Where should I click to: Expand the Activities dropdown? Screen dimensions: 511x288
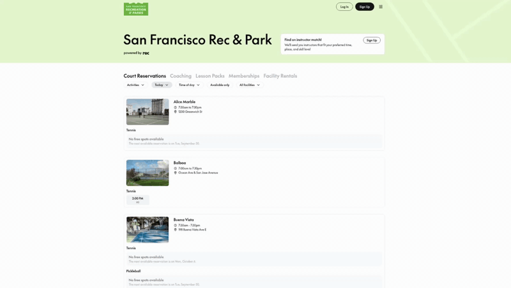[x=135, y=85]
